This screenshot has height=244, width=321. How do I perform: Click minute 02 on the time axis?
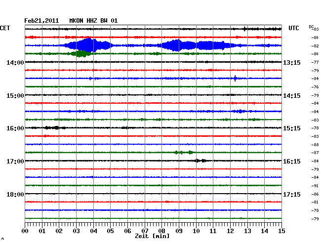tap(59, 231)
